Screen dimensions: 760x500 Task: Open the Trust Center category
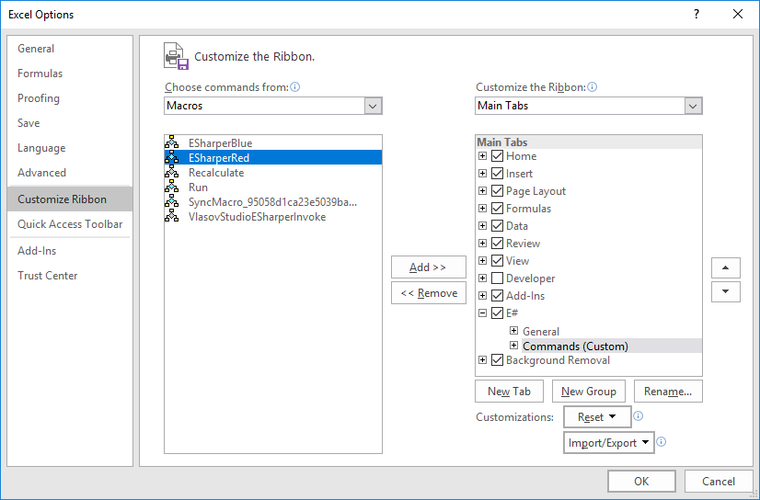48,276
